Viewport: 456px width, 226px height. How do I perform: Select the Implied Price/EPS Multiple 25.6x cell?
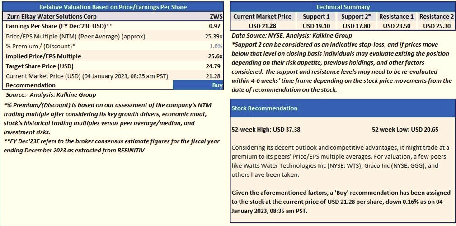215,56
